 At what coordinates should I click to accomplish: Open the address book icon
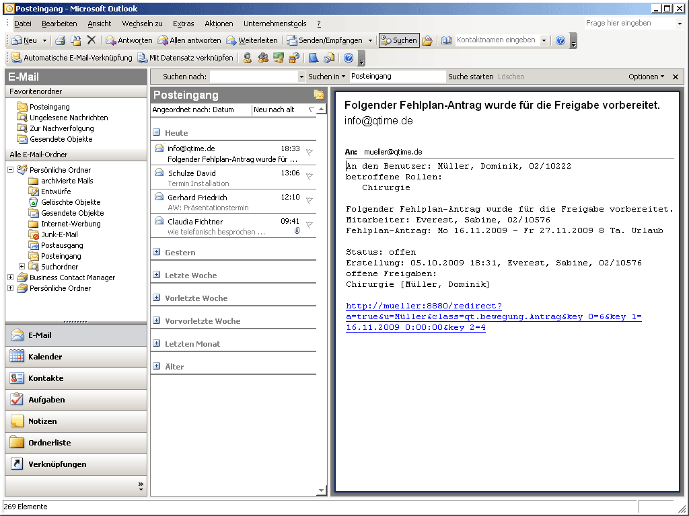pyautogui.click(x=447, y=40)
